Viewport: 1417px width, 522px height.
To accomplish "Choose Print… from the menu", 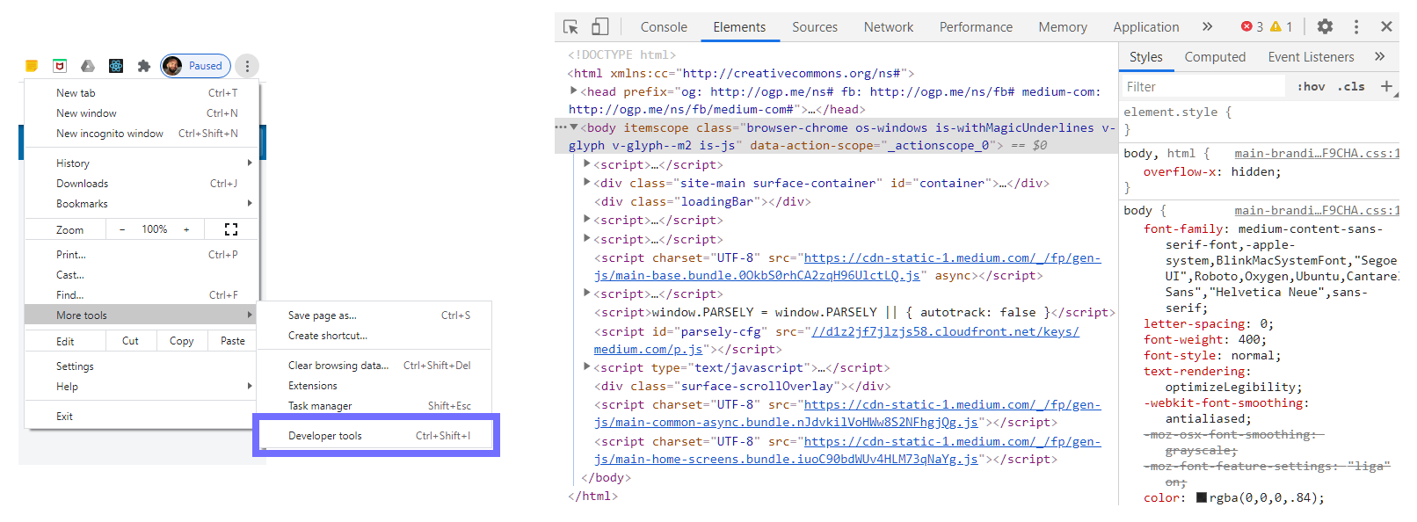I will point(142,255).
